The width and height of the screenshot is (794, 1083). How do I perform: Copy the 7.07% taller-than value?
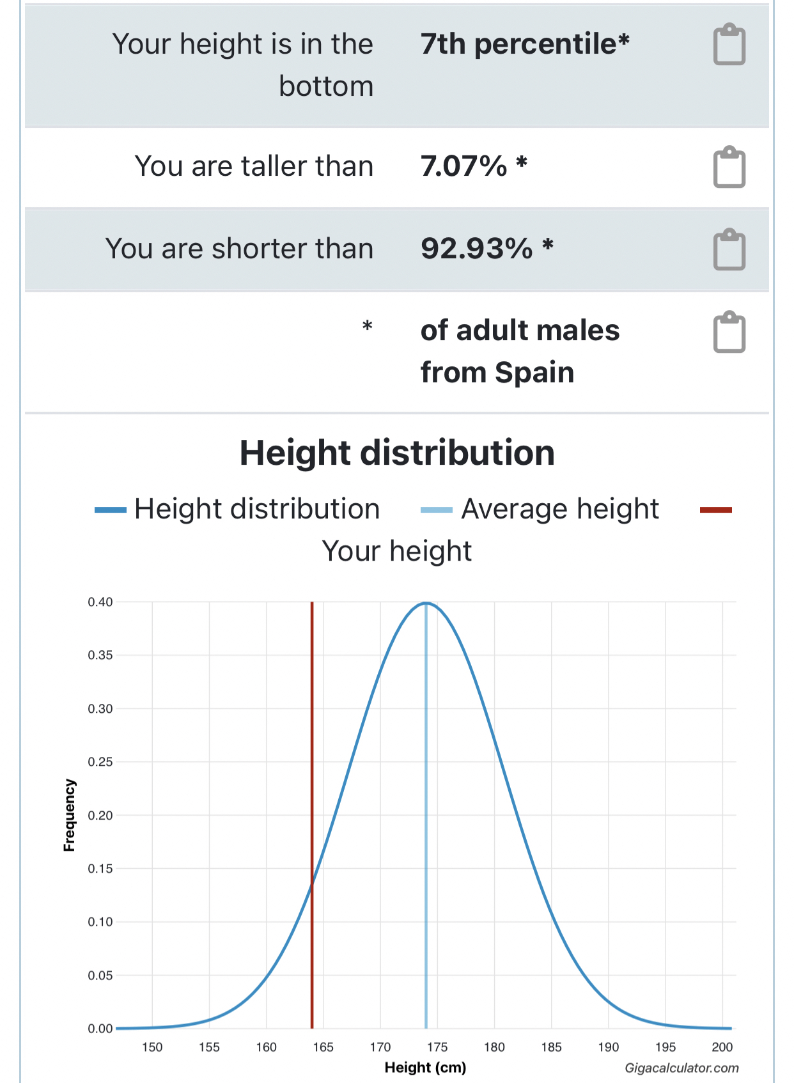point(729,168)
